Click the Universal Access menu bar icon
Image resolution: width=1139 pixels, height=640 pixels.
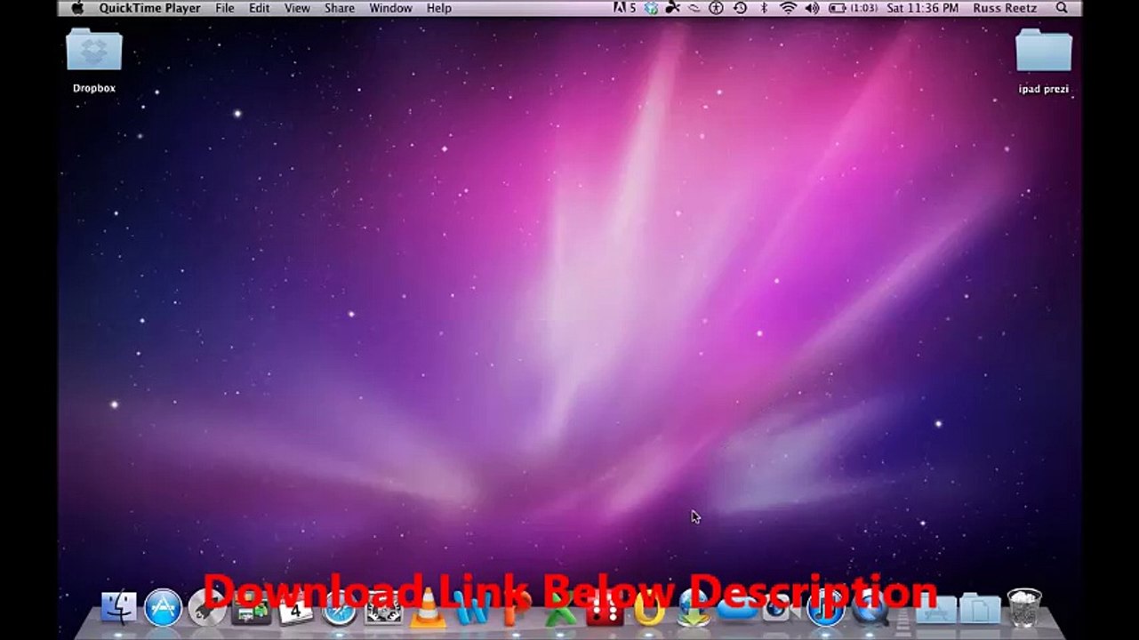717,8
